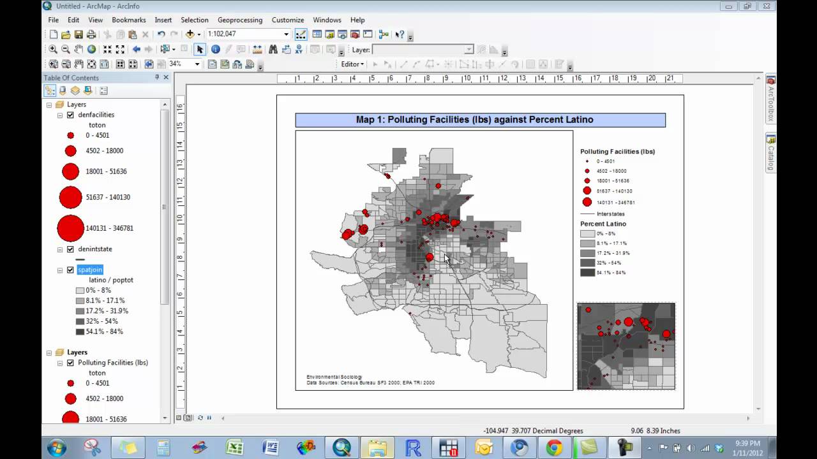Collapse the second Layers data frame

(49, 352)
